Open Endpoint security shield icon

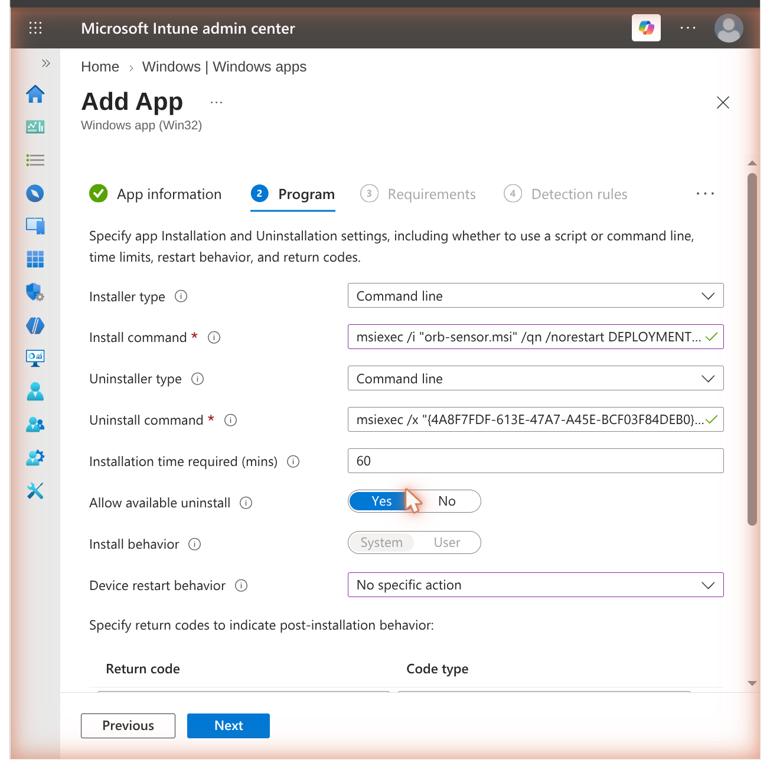[x=35, y=292]
